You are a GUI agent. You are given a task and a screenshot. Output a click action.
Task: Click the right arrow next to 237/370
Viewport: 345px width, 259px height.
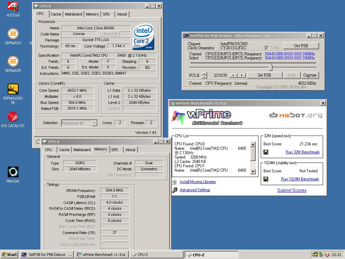click(242, 75)
